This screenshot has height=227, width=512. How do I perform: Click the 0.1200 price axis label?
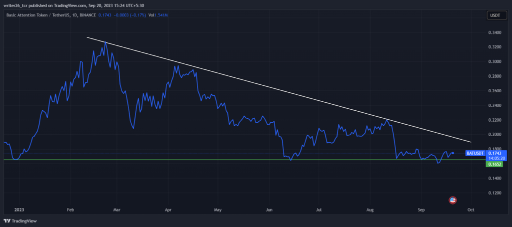[x=493, y=193]
